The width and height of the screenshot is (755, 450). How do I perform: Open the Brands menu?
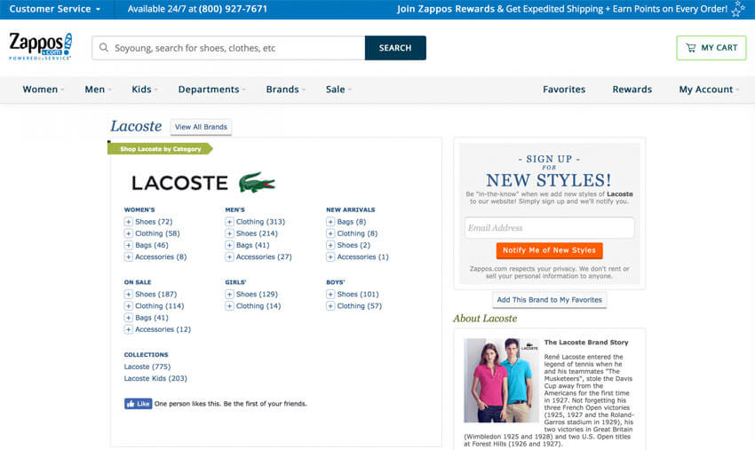click(x=285, y=89)
